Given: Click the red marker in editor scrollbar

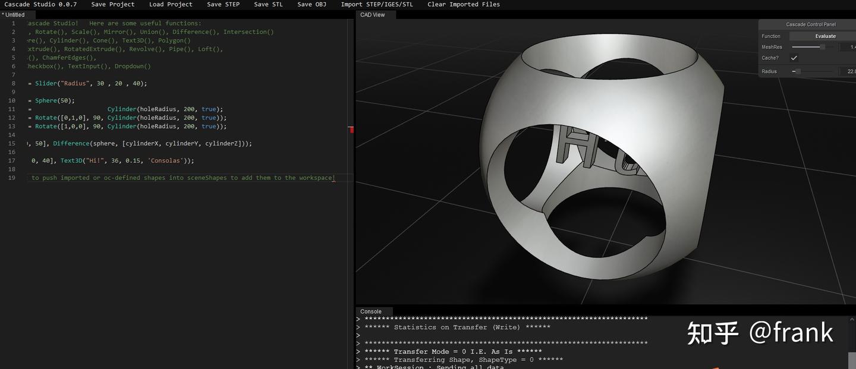Looking at the screenshot, I should pos(351,130).
